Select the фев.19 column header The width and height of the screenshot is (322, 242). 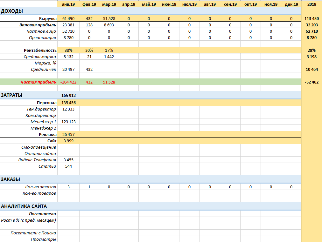tap(89, 4)
